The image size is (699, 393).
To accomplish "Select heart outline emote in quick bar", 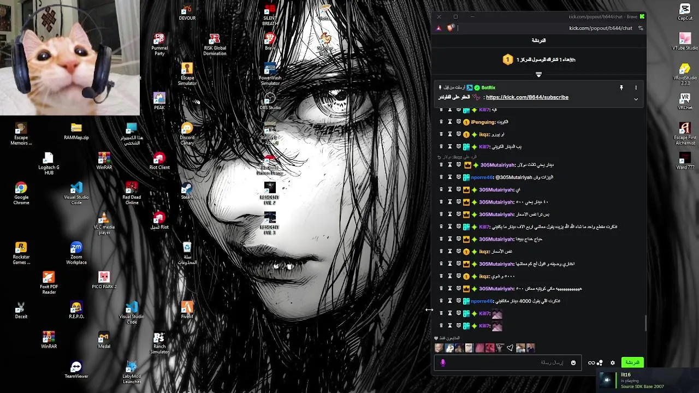I will (x=510, y=348).
